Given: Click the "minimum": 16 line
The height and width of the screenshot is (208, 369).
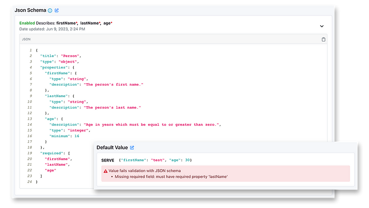Looking at the screenshot, I should pyautogui.click(x=64, y=136).
